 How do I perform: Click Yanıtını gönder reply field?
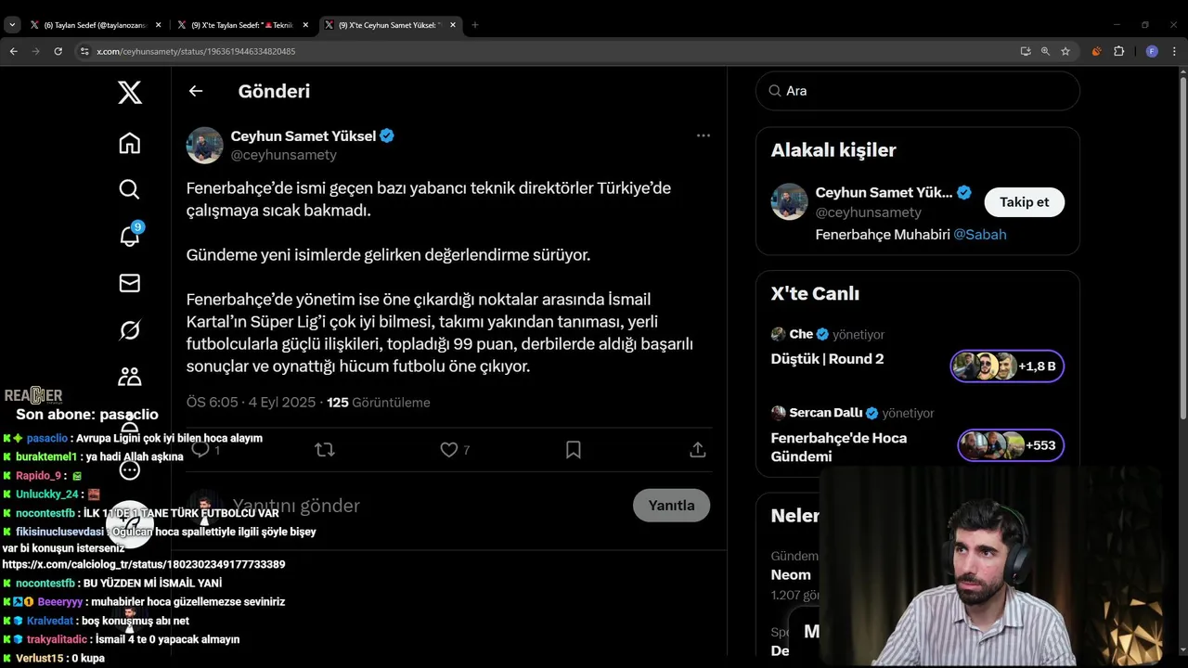(427, 506)
